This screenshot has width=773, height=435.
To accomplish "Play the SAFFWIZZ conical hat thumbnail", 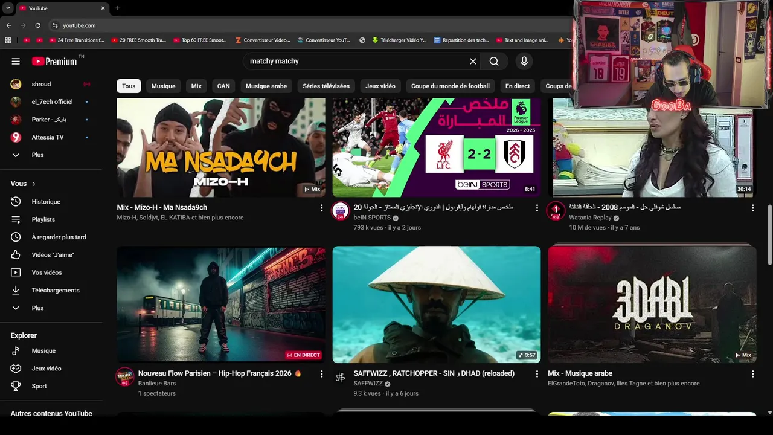I will (436, 304).
